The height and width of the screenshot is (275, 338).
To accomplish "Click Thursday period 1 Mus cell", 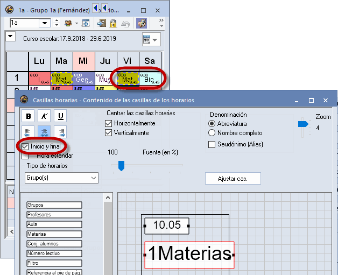I will pyautogui.click(x=105, y=79).
